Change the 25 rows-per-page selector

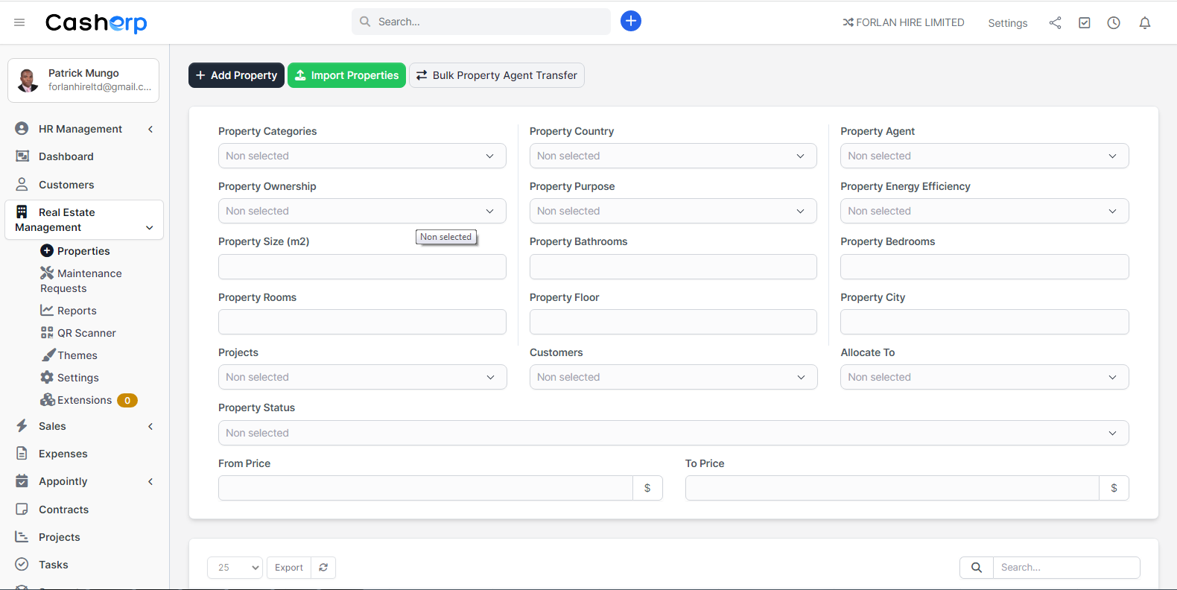(x=235, y=568)
